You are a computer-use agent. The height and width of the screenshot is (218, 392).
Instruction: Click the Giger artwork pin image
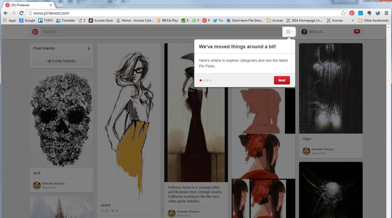[x=330, y=88]
